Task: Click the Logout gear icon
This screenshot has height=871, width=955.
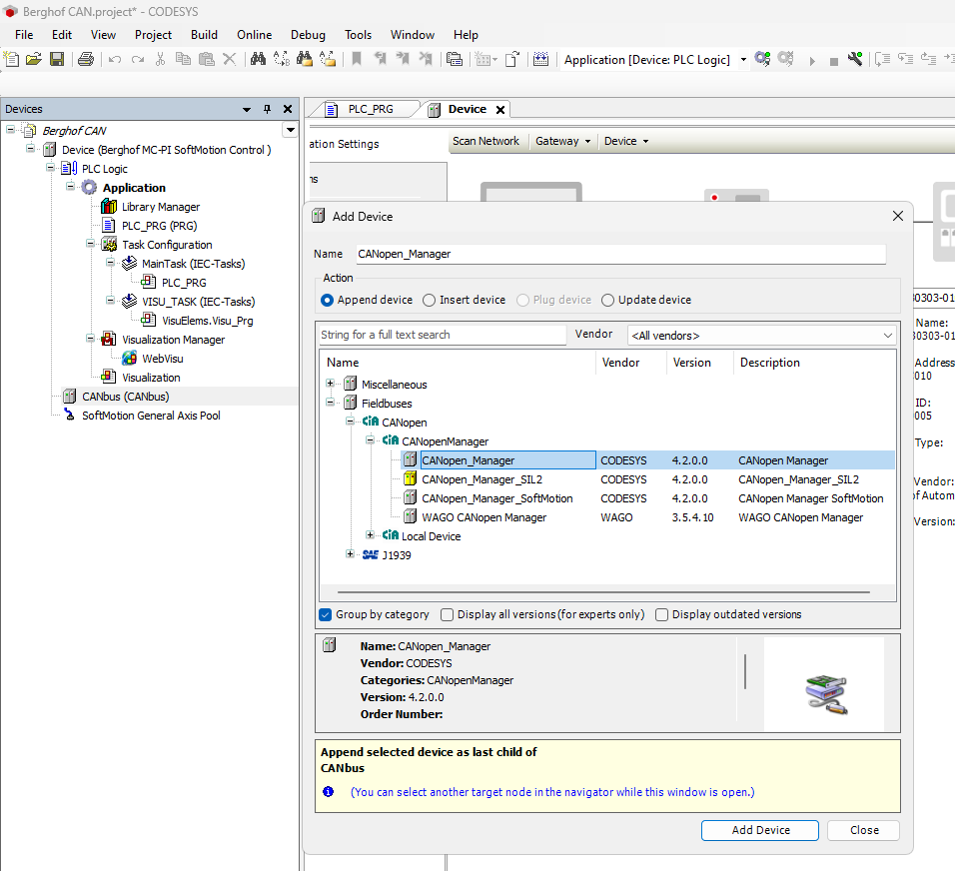Action: [x=786, y=59]
